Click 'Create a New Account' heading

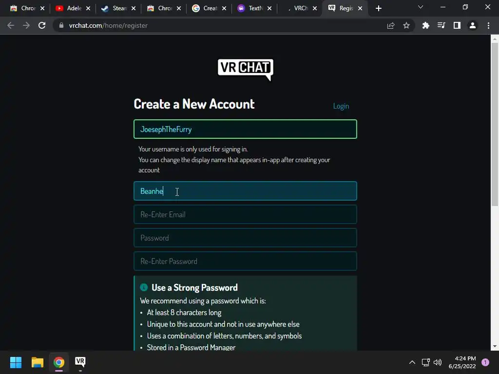point(194,104)
